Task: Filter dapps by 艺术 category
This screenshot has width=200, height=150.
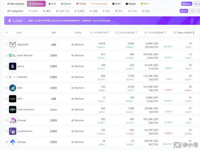Action: click(119, 11)
